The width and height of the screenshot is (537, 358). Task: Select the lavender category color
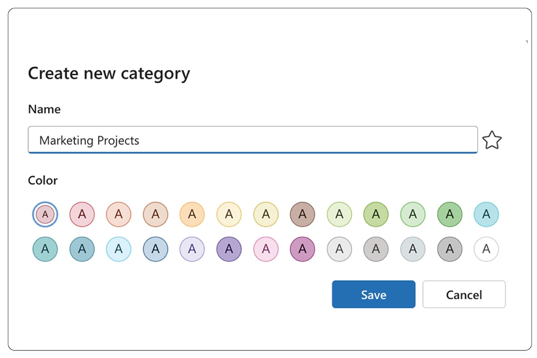[192, 249]
